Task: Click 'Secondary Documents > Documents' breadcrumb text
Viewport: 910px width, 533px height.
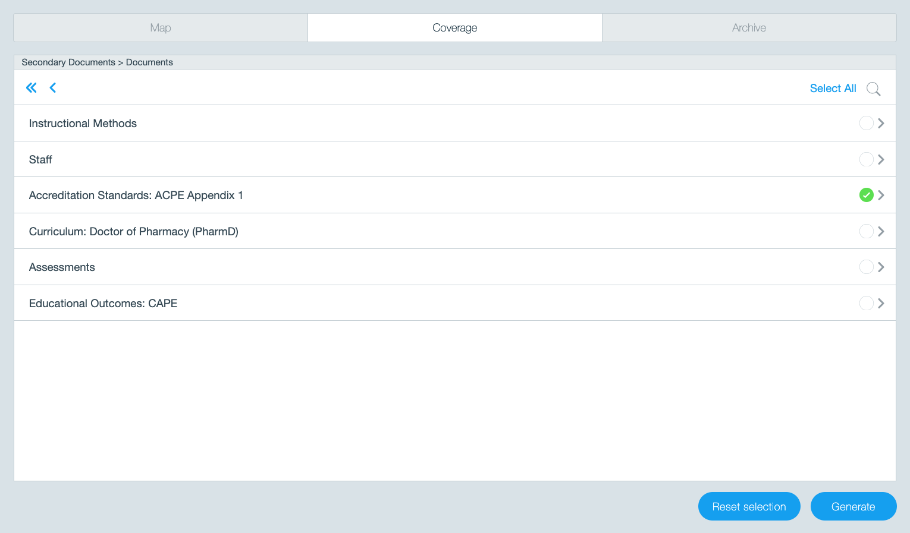Action: [x=98, y=62]
